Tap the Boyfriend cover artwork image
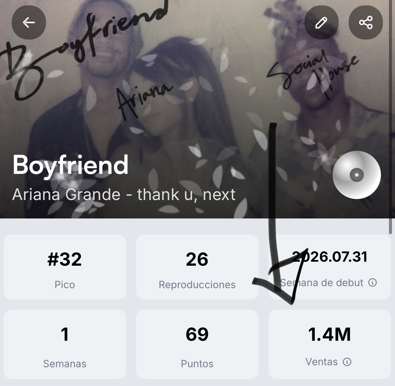The height and width of the screenshot is (386, 395). (197, 109)
